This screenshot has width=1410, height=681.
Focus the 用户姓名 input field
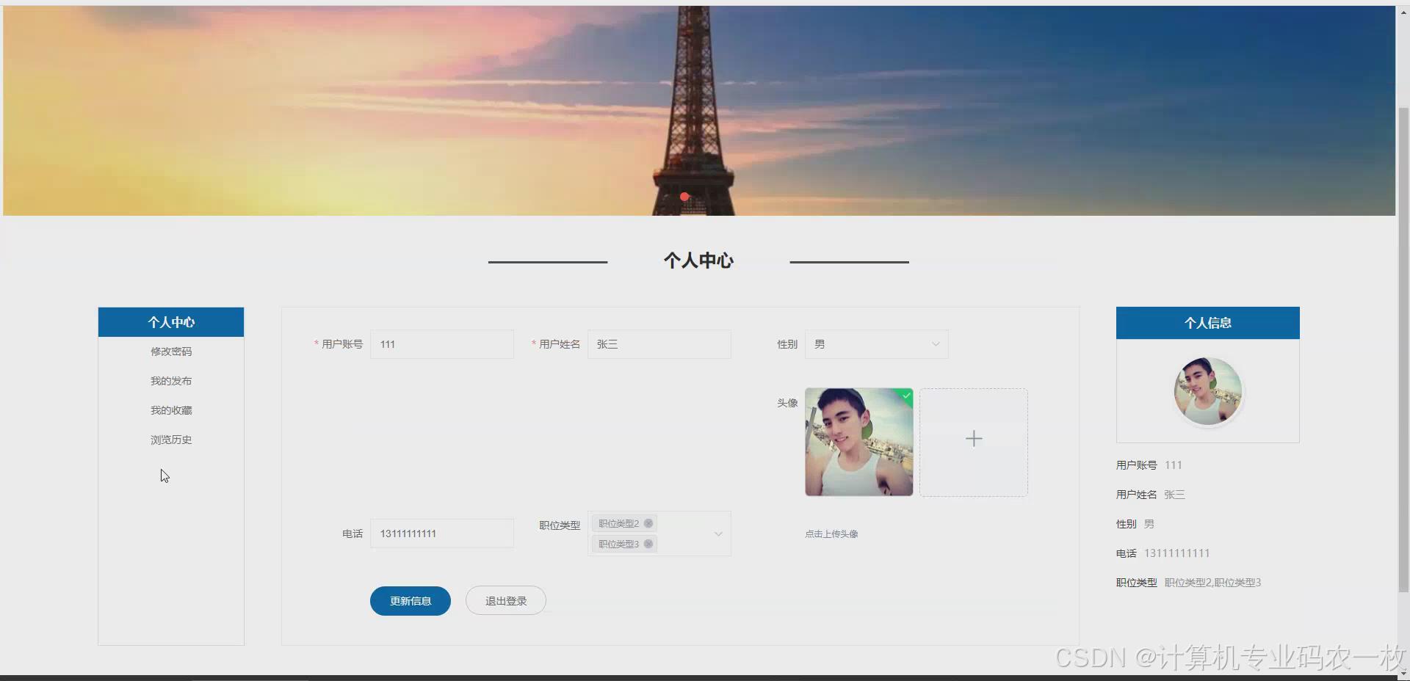(659, 344)
